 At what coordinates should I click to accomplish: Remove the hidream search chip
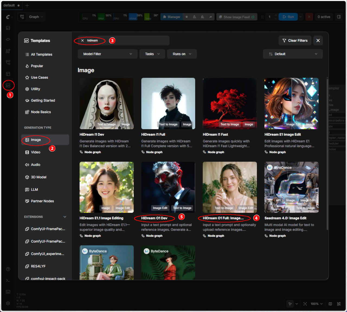pyautogui.click(x=82, y=40)
